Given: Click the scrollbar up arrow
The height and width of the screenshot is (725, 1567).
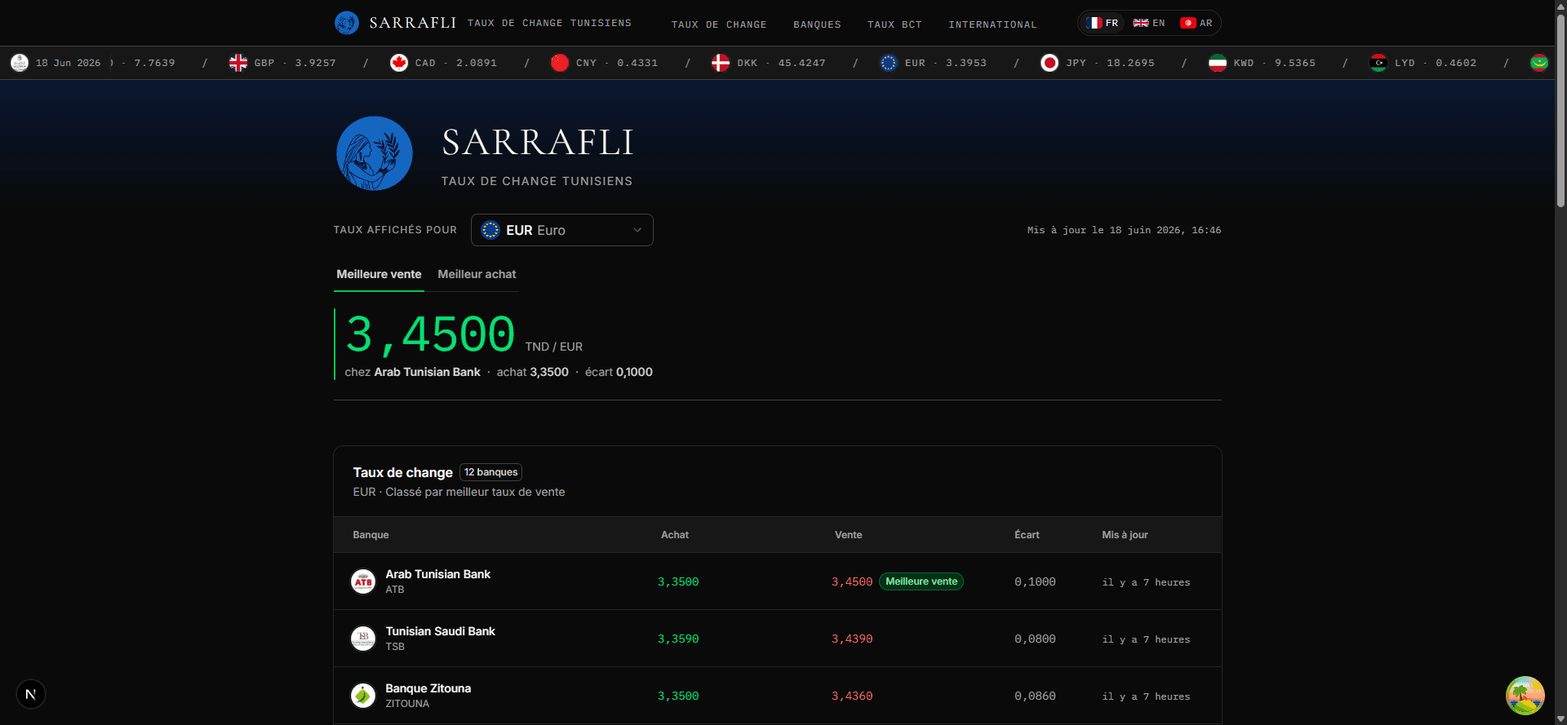Looking at the screenshot, I should [x=1560, y=6].
